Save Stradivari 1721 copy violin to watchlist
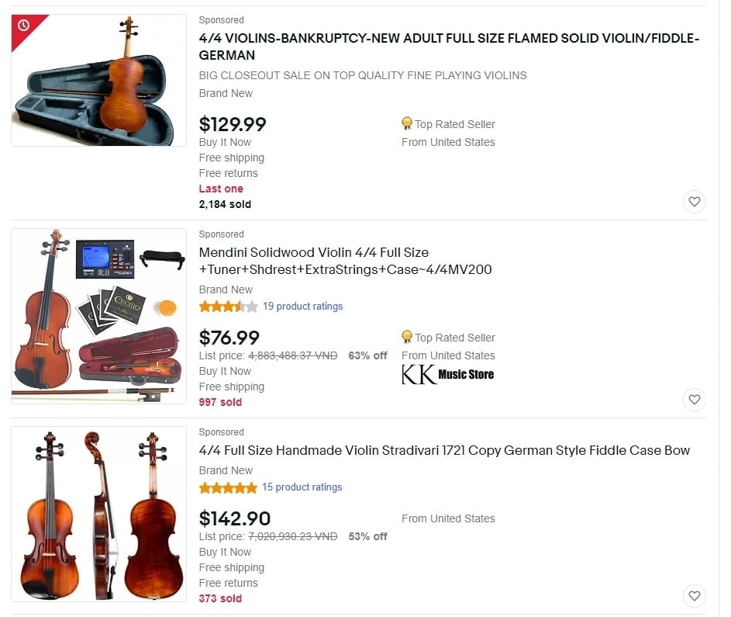Screen dimensions: 731x617 pyautogui.click(x=694, y=596)
